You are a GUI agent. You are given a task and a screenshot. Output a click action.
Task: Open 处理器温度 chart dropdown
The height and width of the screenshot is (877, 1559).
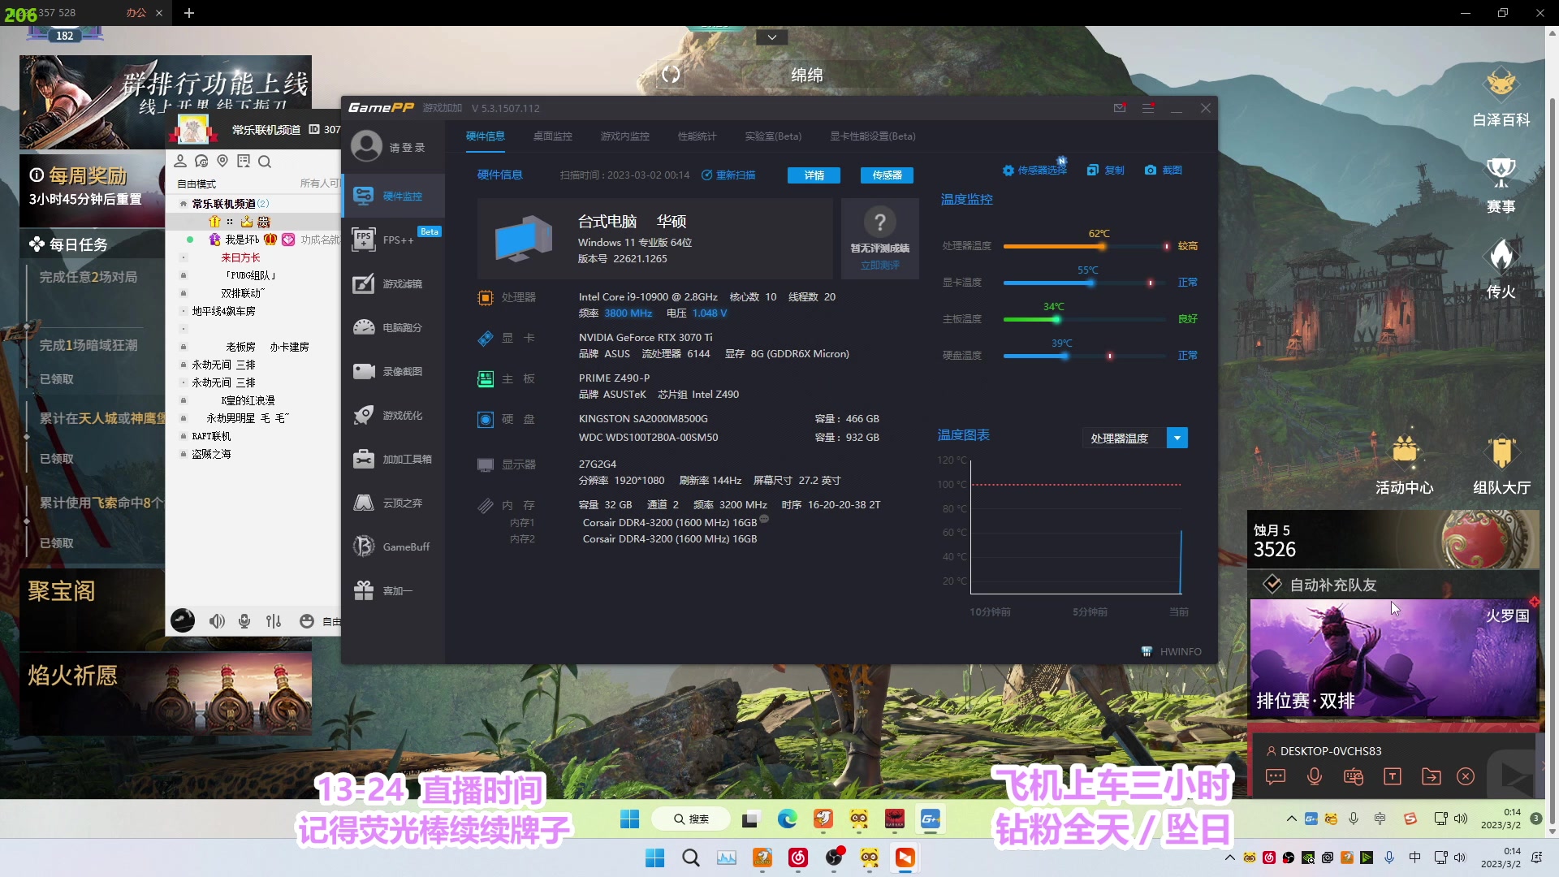point(1177,438)
